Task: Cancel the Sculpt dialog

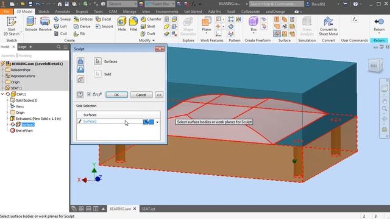Action: [141, 95]
